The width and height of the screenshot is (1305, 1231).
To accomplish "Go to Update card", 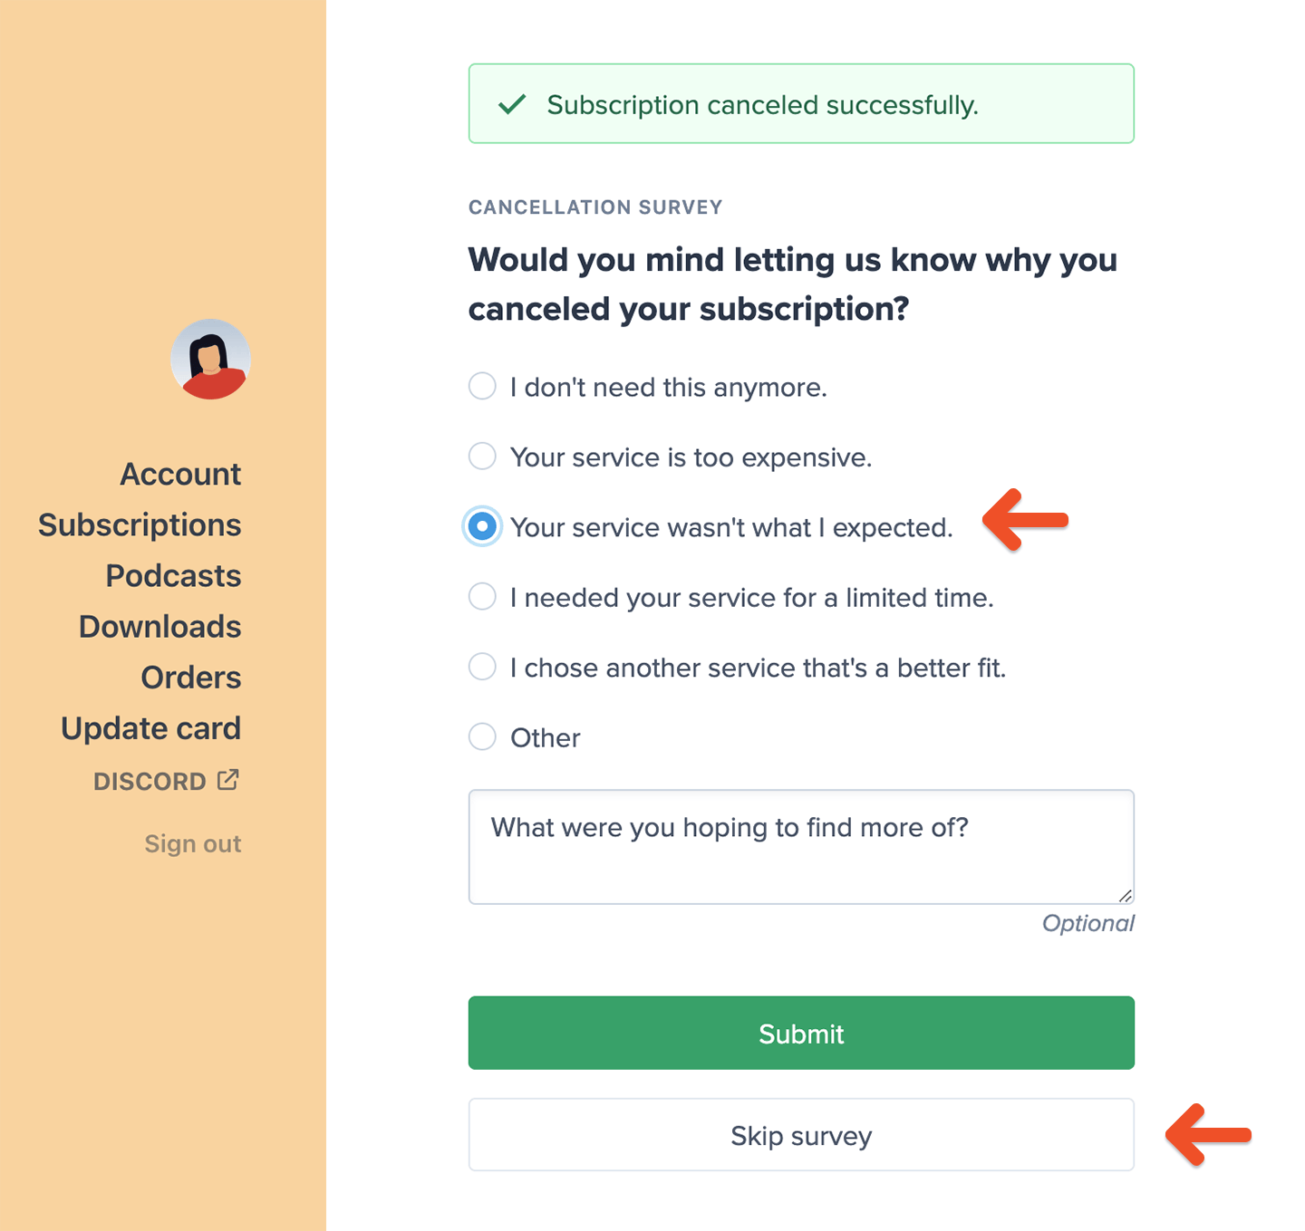I will [150, 726].
